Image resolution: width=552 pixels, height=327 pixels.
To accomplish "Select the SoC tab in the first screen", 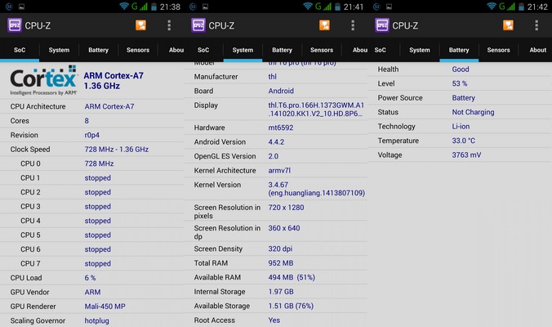I will (20, 50).
